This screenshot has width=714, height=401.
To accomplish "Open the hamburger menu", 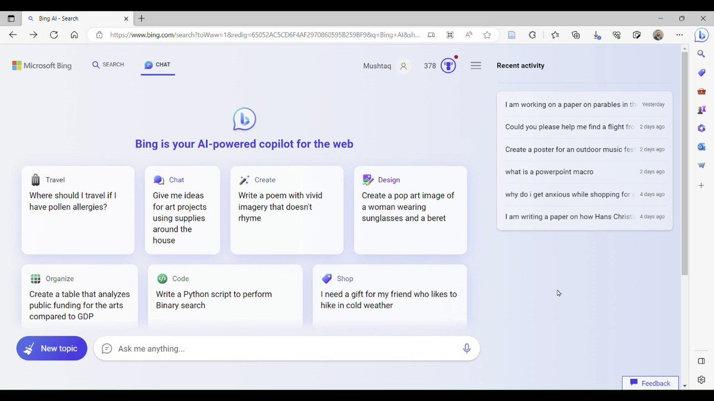I will click(476, 66).
